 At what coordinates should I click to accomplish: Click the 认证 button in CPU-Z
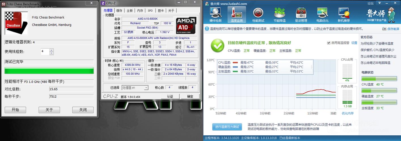click(x=170, y=96)
